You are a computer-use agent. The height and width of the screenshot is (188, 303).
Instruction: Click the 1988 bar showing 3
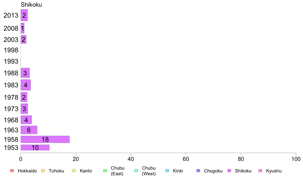25,73
